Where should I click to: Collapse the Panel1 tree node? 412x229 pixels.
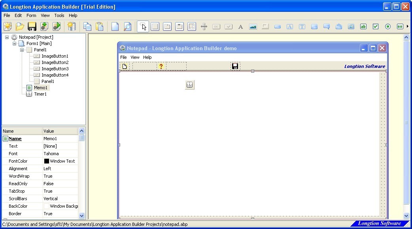(x=22, y=50)
